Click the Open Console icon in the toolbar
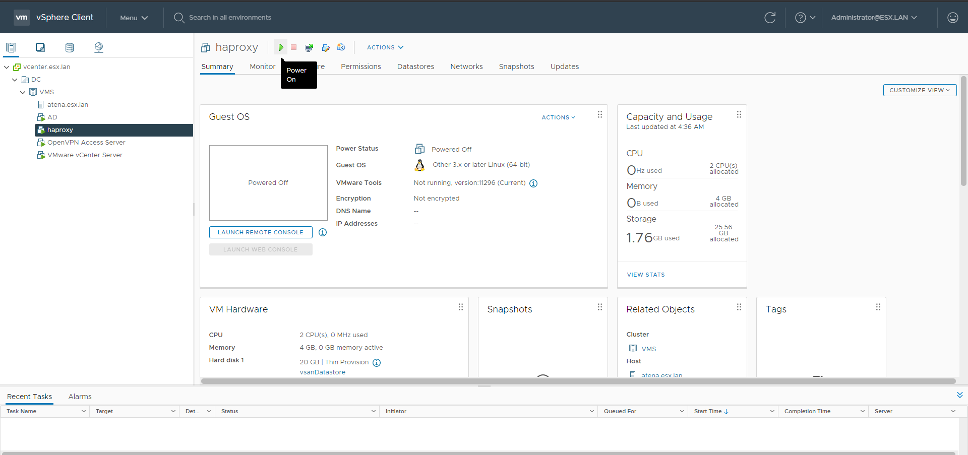 (x=309, y=47)
